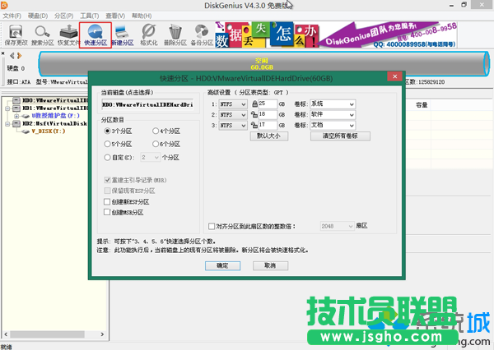Click the 保存更改 save changes toolbar icon
The image size is (494, 350).
[16, 35]
